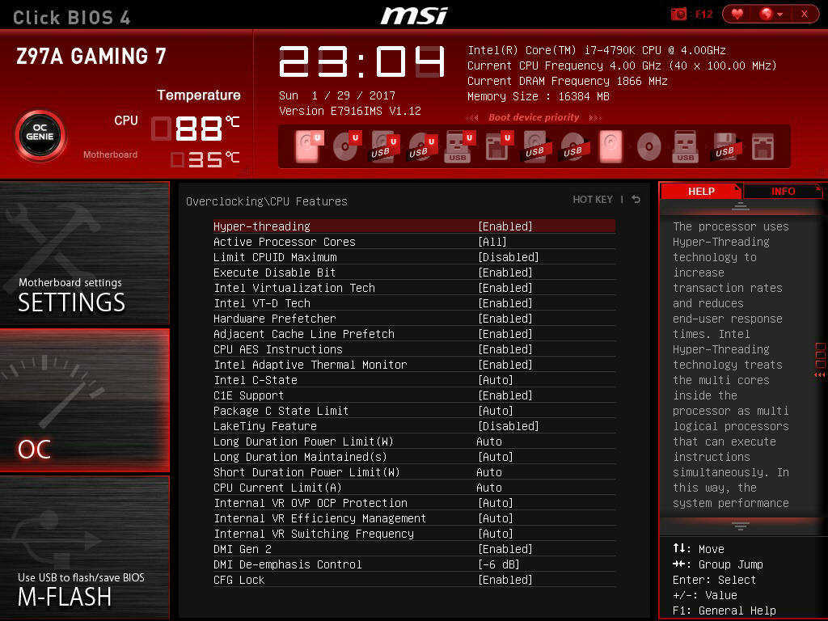
Task: Switch to the INFO tab
Action: click(783, 191)
